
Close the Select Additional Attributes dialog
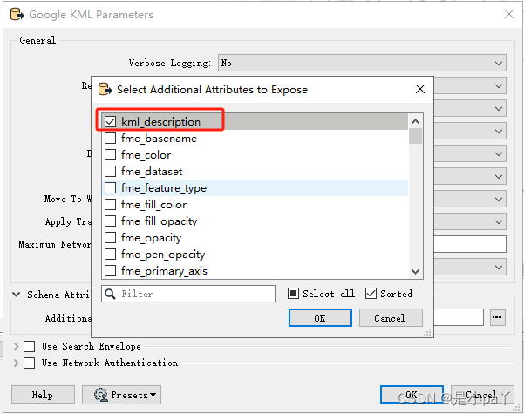(x=420, y=89)
